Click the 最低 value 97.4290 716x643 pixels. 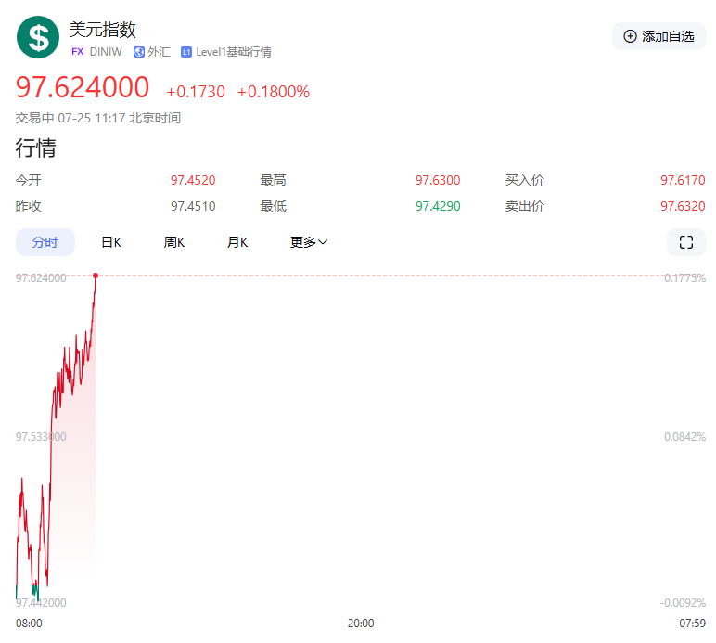click(x=438, y=206)
